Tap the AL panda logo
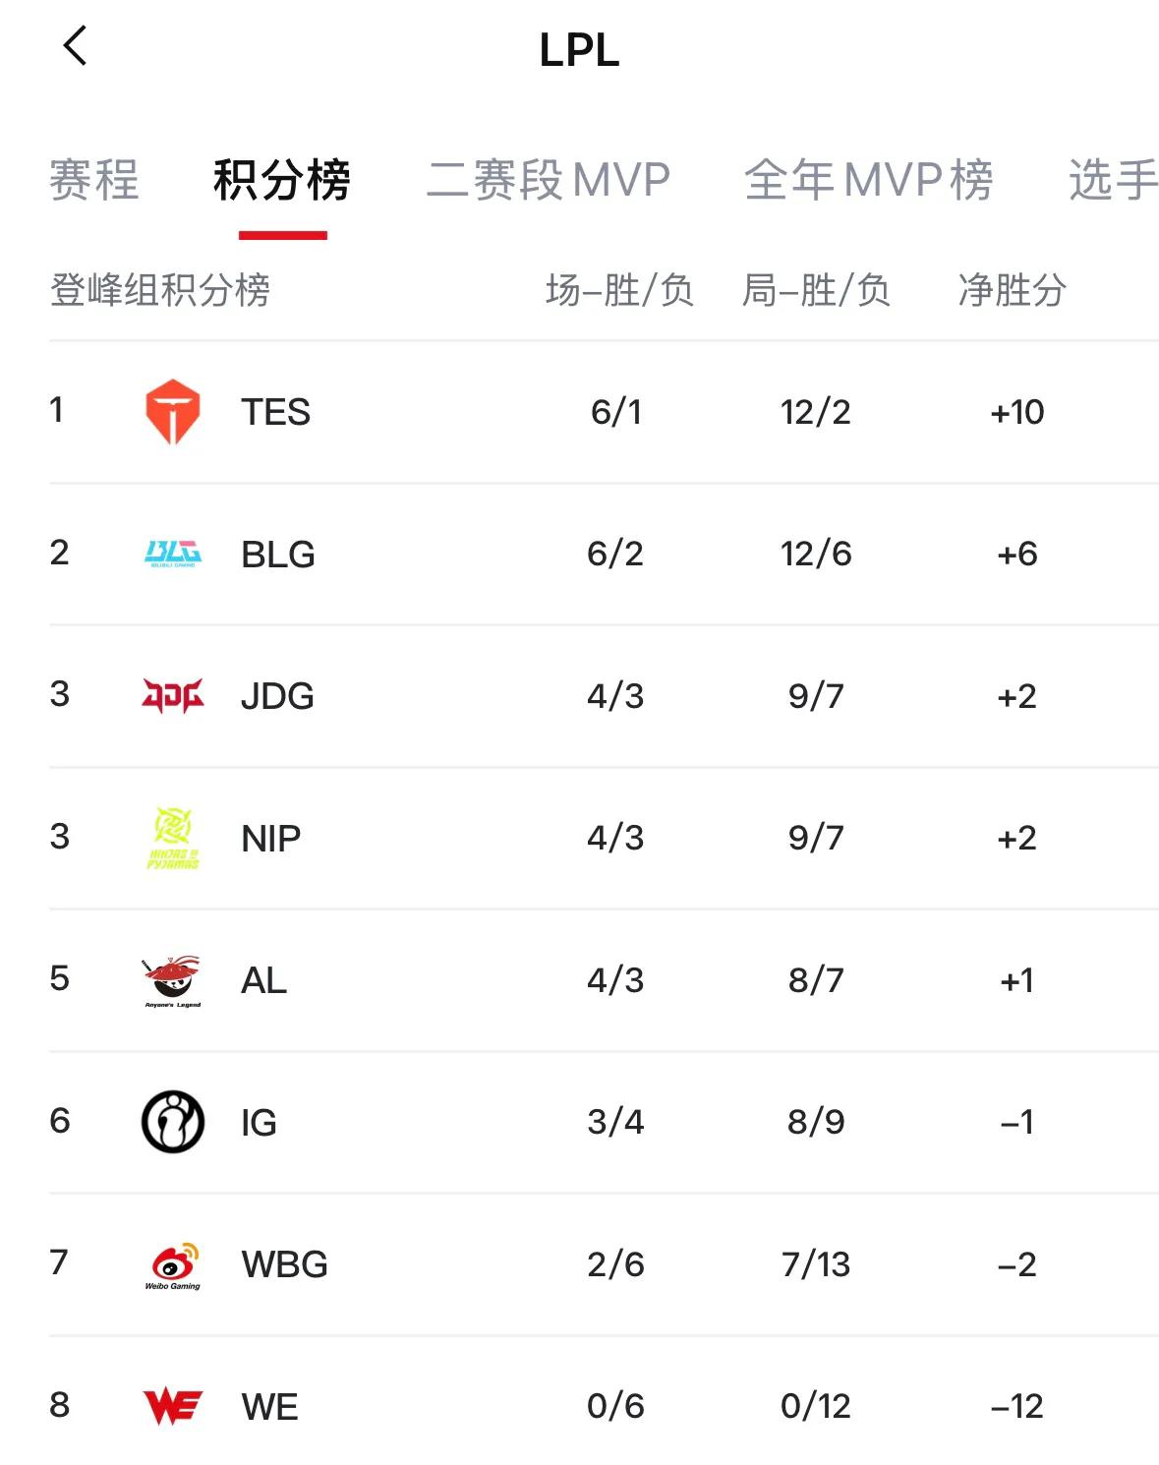The height and width of the screenshot is (1465, 1159). [173, 980]
